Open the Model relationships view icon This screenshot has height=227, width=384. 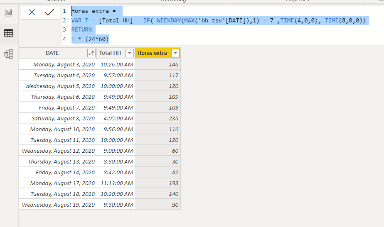click(9, 54)
